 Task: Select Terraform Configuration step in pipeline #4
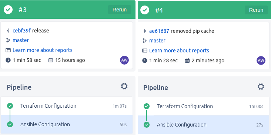click(203, 106)
